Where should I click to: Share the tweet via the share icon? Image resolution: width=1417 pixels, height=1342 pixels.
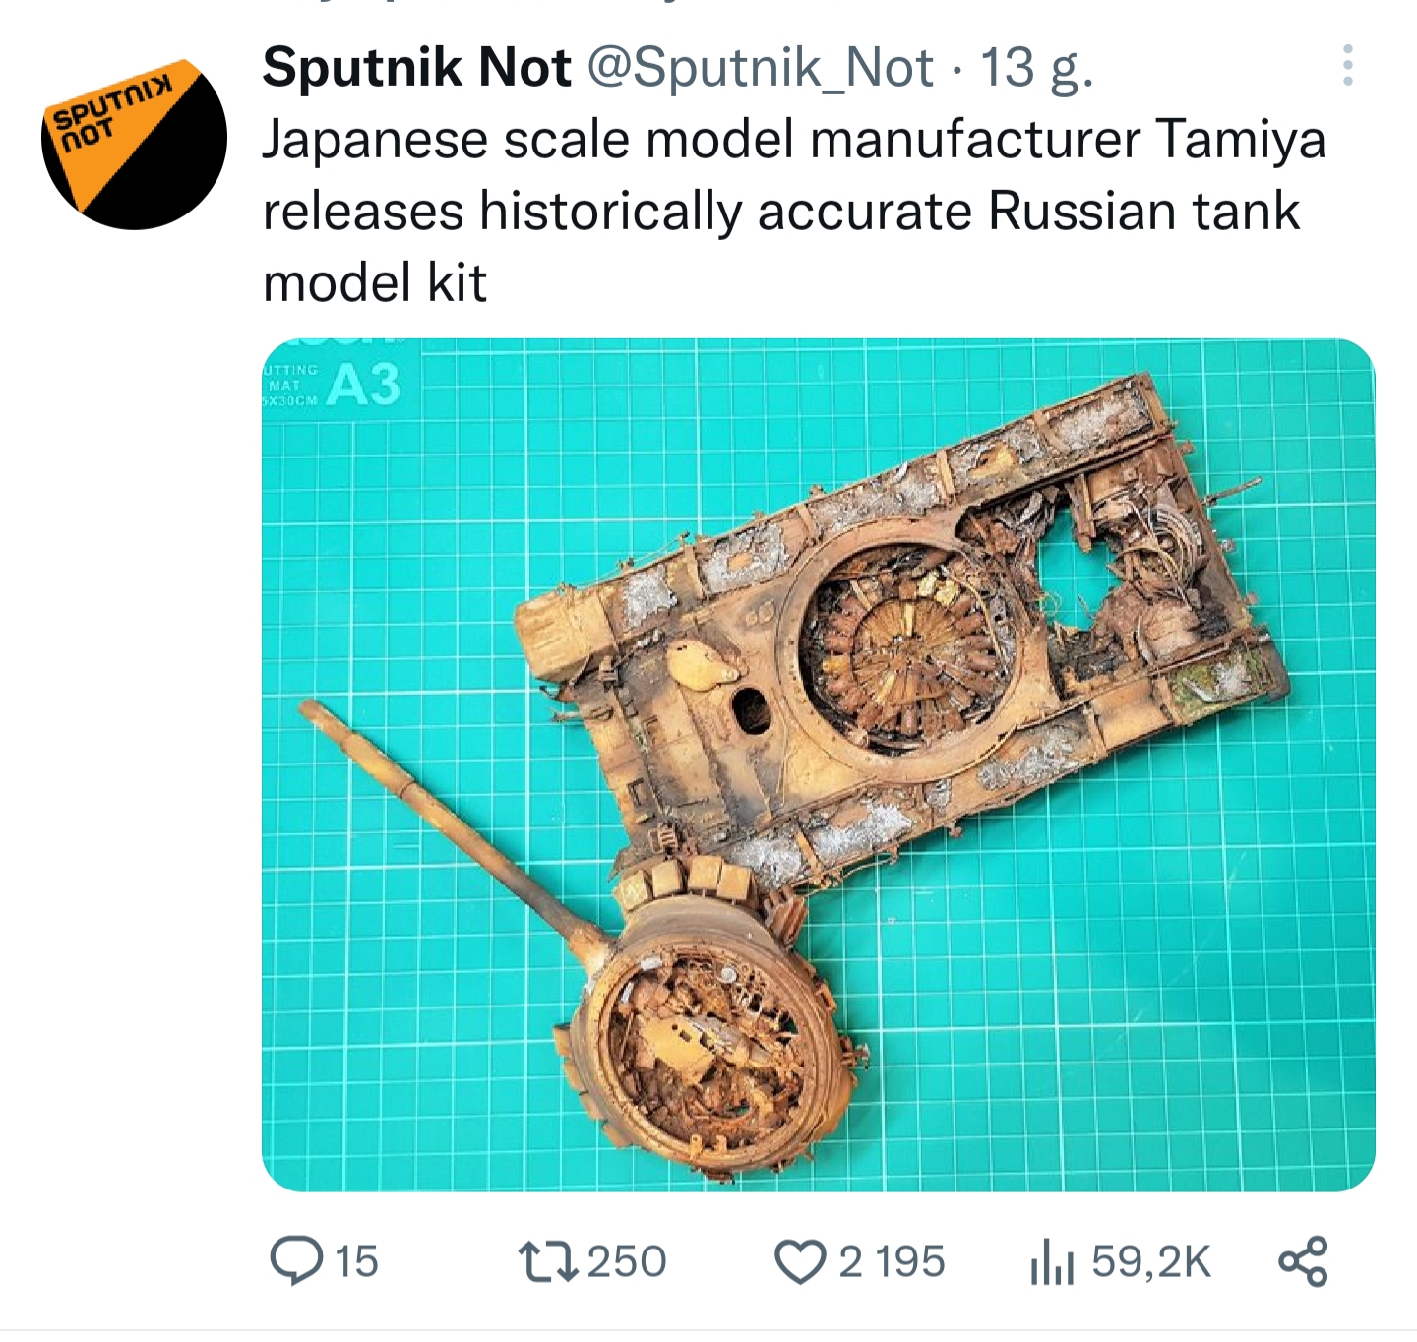point(1303,1261)
